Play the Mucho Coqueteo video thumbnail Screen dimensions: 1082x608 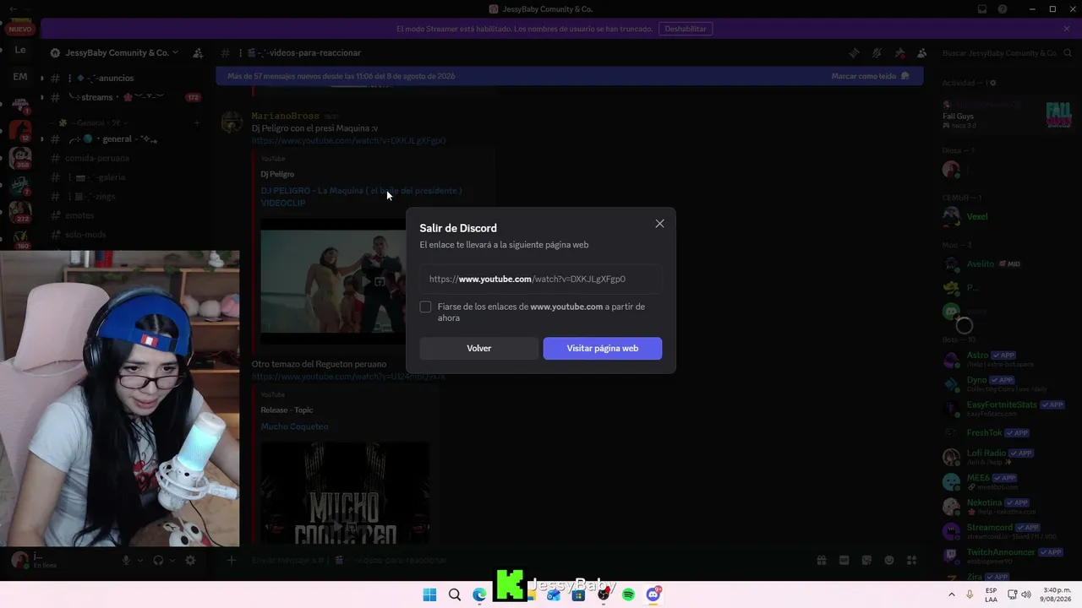click(x=345, y=493)
